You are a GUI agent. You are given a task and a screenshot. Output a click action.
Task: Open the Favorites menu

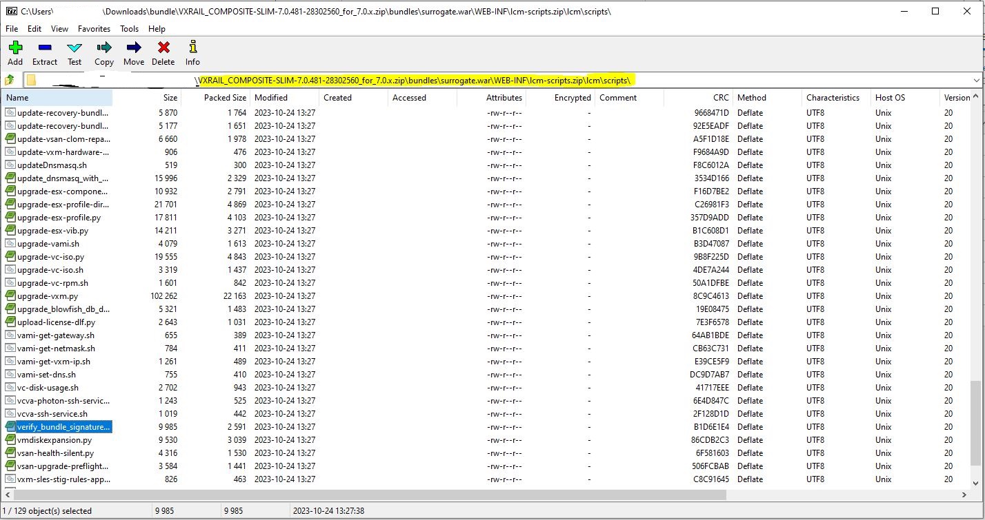click(94, 29)
